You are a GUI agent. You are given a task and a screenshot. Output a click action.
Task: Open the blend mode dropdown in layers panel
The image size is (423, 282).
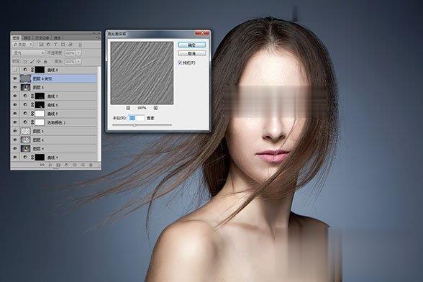29,53
